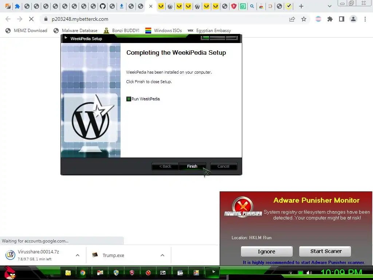Click Back button in WeekiPedia Setup
The width and height of the screenshot is (373, 280).
coord(165,166)
